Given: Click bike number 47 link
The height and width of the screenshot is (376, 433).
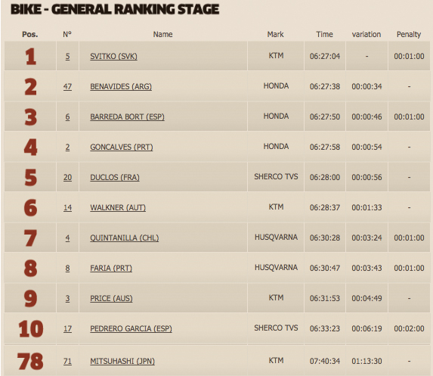Looking at the screenshot, I should (x=67, y=86).
